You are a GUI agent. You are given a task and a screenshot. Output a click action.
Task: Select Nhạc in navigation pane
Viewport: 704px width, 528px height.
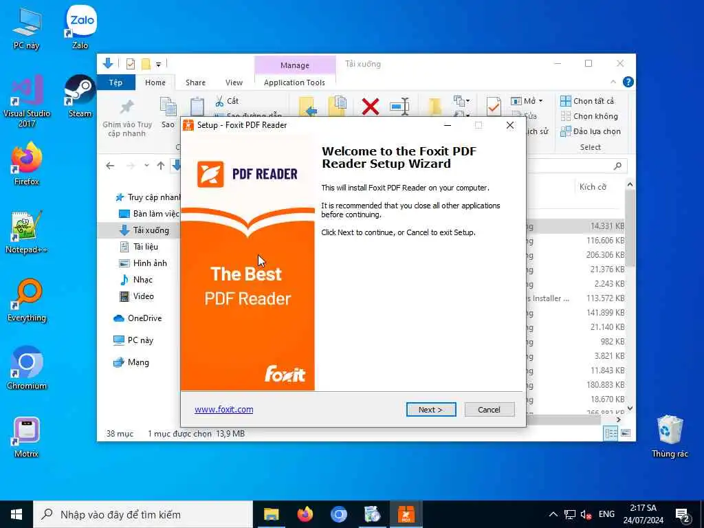pos(137,280)
